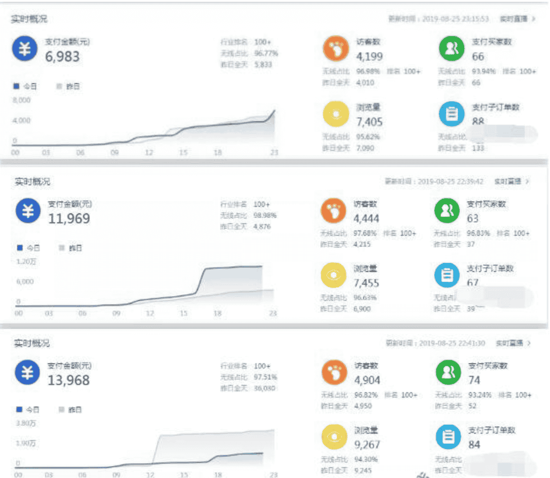The image size is (550, 478).
Task: Click the yen icon beside 6,983 payment amount
Action: point(24,48)
